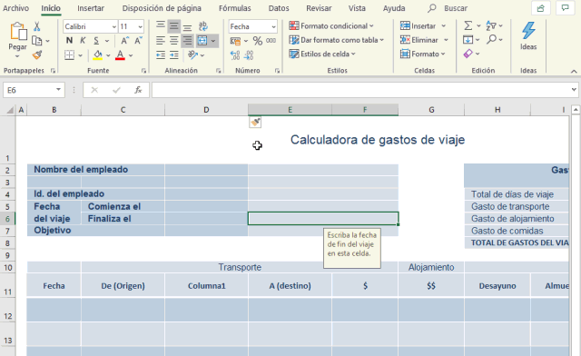Click the AutoSum sigma icon
This screenshot has width=581, height=356.
(468, 25)
